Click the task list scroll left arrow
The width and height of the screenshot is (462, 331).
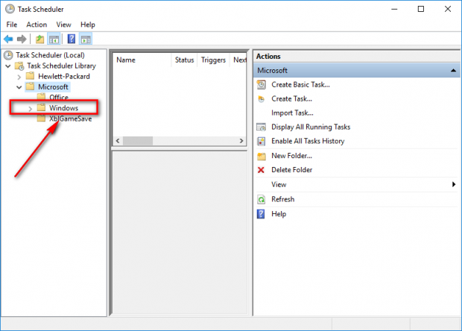point(118,141)
